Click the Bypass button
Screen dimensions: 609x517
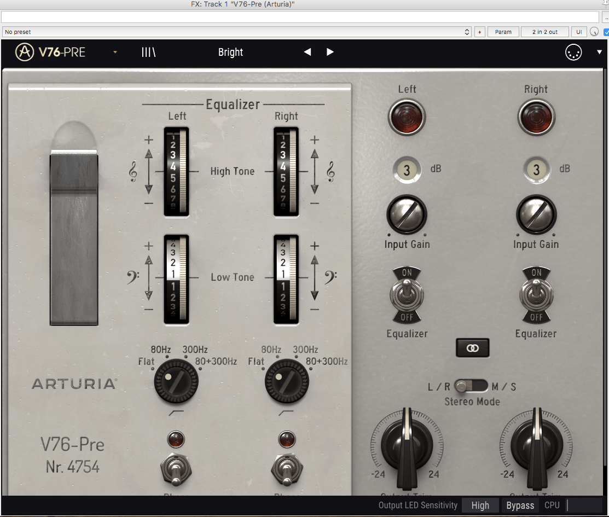[520, 506]
